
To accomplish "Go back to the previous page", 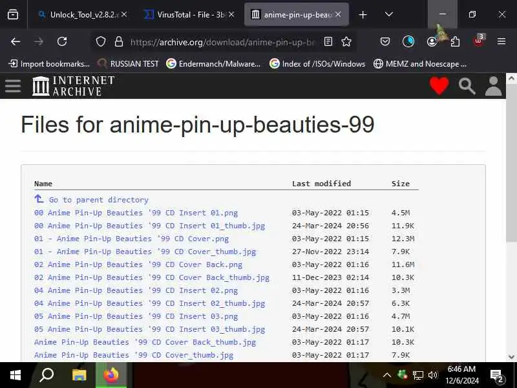I will (x=16, y=41).
